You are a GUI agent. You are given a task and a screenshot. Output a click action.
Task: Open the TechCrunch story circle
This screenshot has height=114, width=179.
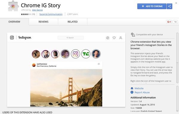coord(86,54)
